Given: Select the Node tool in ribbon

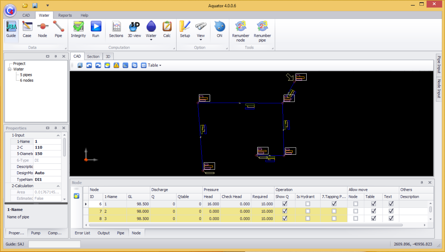Looking at the screenshot, I should tap(43, 29).
